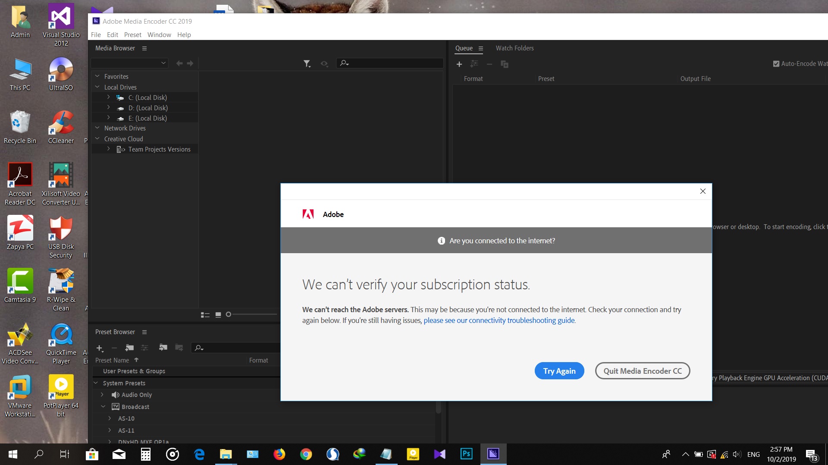The width and height of the screenshot is (828, 465).
Task: Open the Queue tab in output panel
Action: [x=464, y=48]
